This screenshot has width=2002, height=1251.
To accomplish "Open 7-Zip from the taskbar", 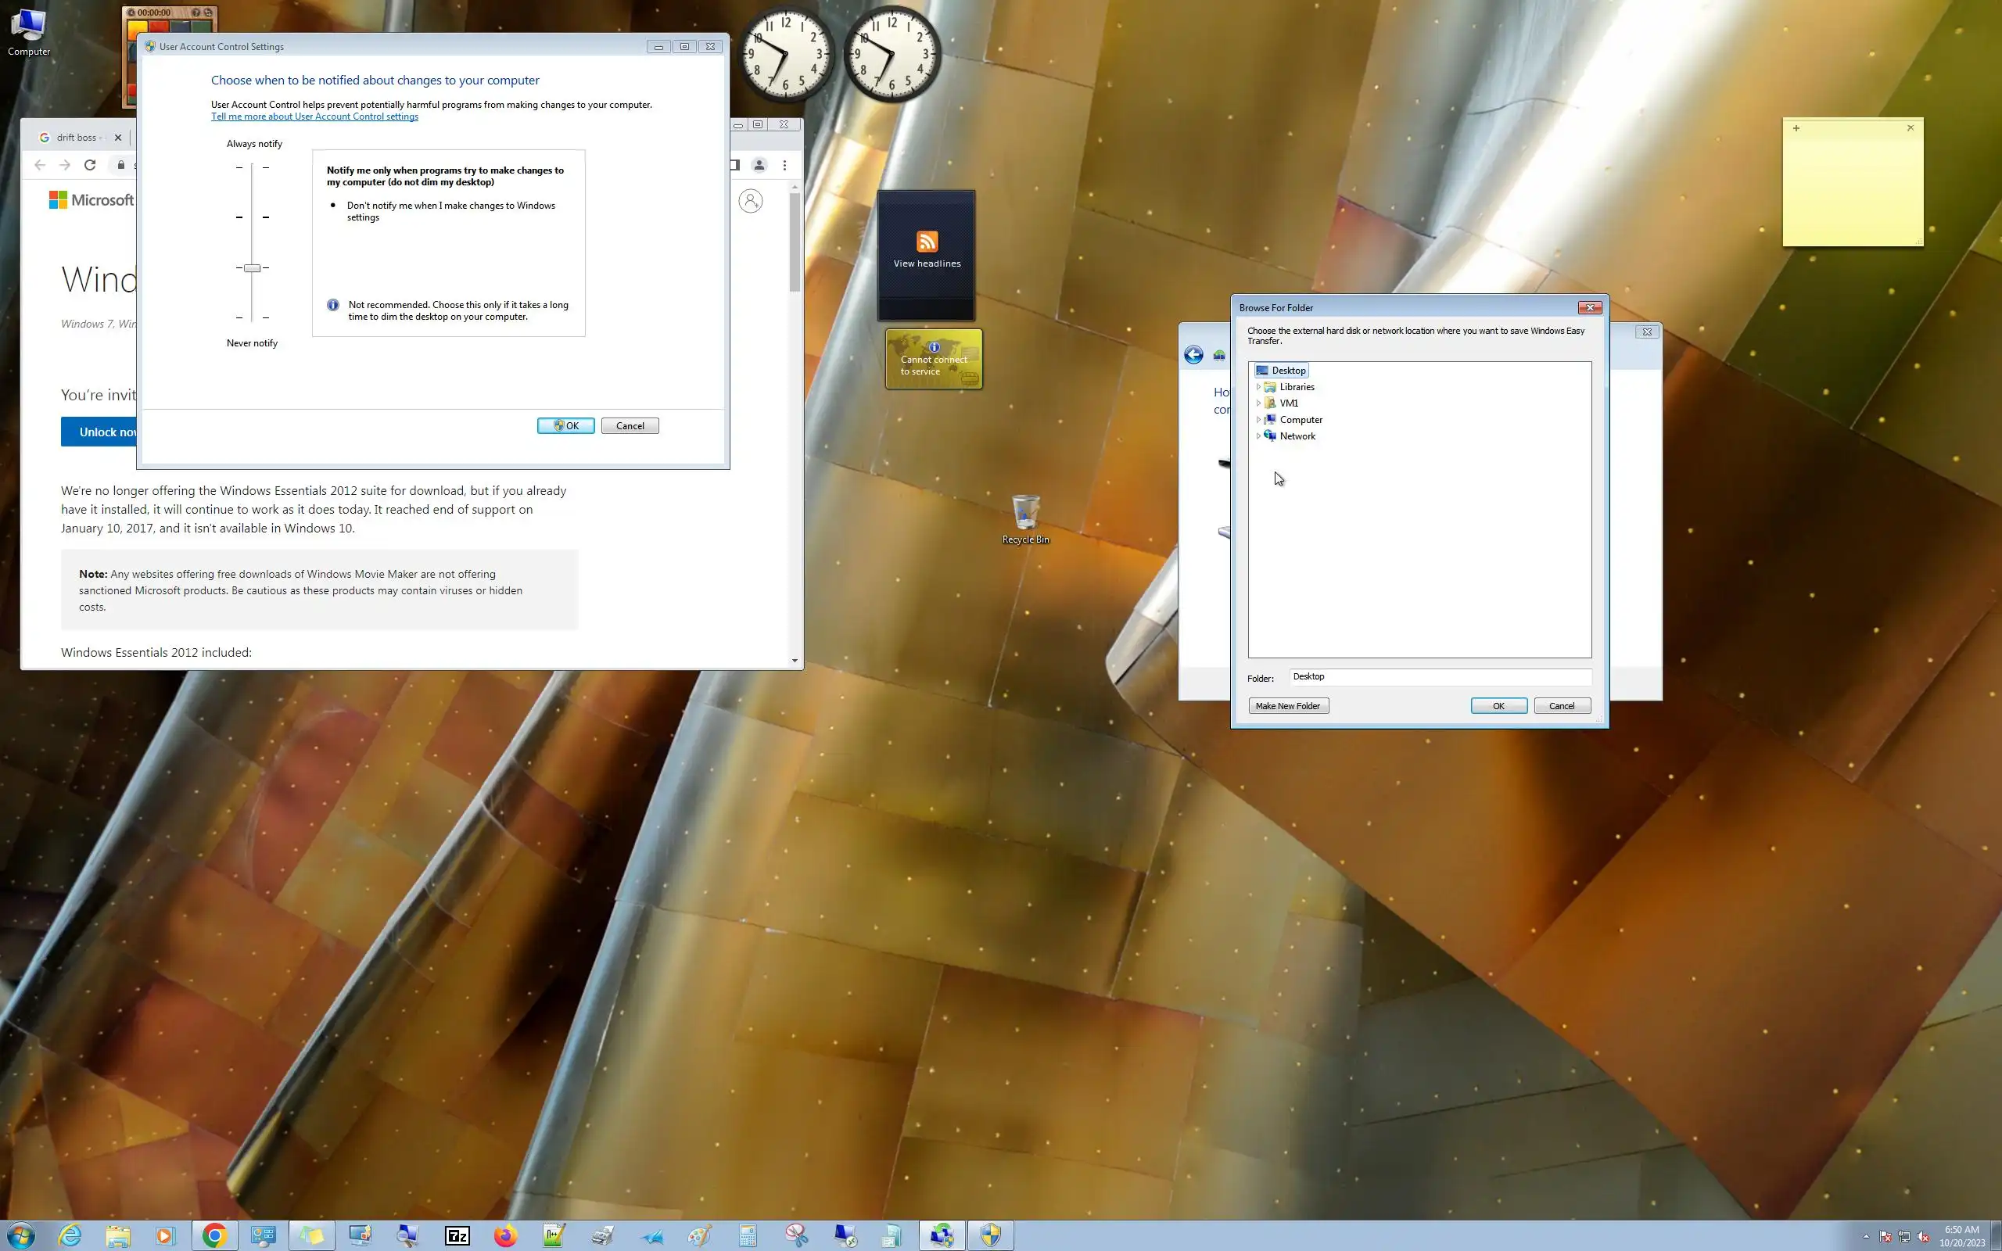I will click(457, 1235).
